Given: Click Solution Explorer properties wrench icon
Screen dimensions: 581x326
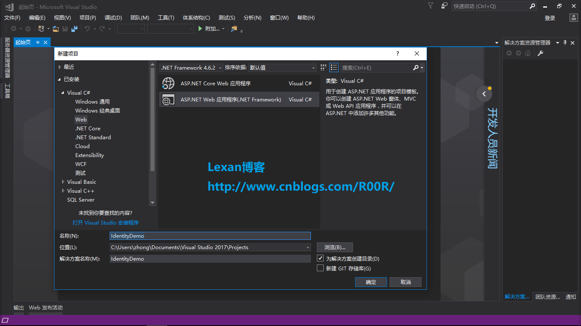Looking at the screenshot, I should 541,53.
